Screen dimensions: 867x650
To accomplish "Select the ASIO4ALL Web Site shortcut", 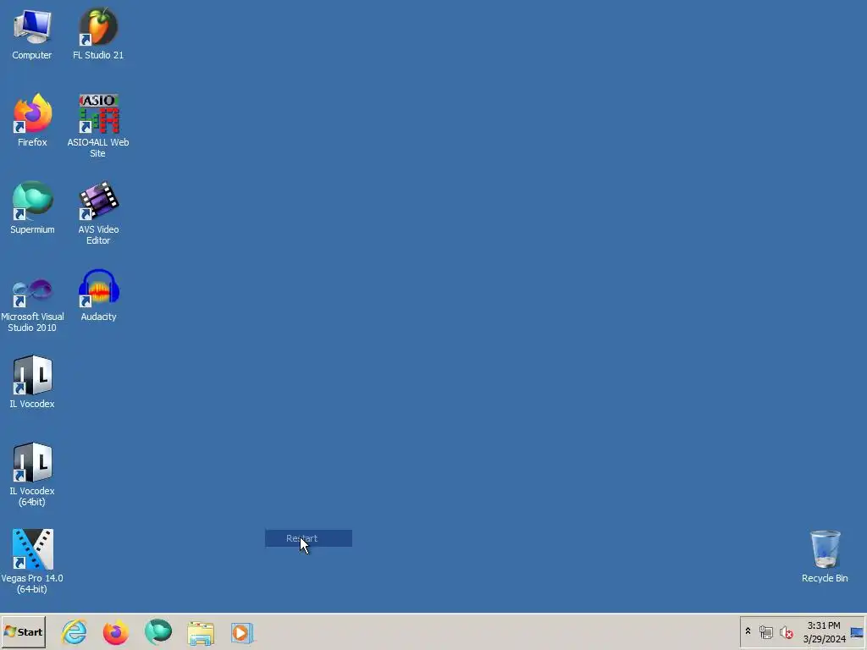I will [98, 126].
